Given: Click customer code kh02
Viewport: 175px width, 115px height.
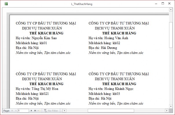Looking at the screenshot, I should 116,43.
